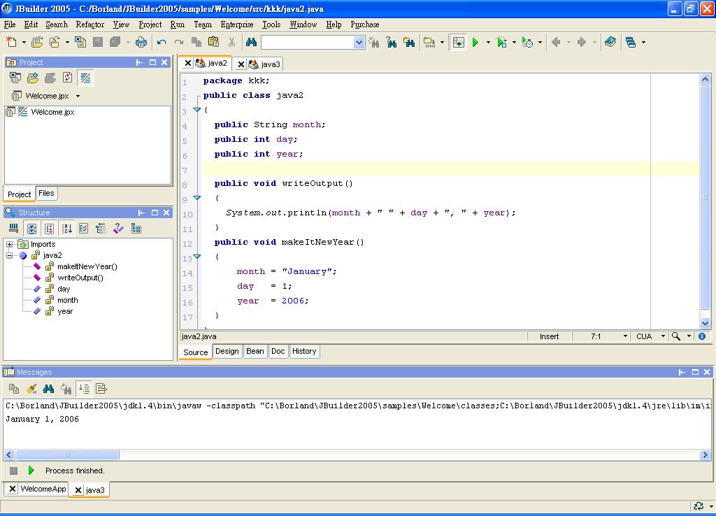Close the java2 editor tab with its X
This screenshot has height=516, width=716.
(x=187, y=64)
